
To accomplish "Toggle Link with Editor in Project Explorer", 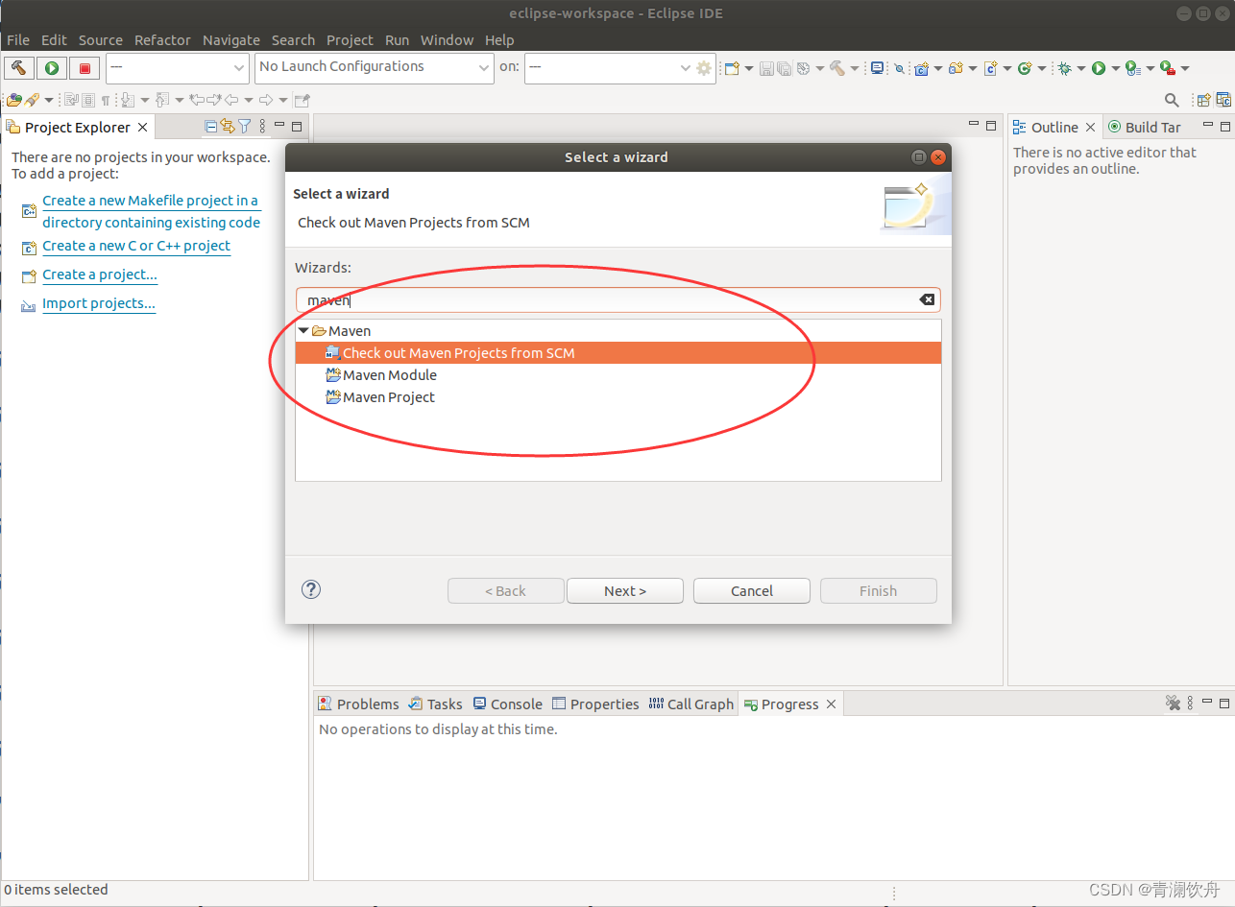I will [x=228, y=127].
